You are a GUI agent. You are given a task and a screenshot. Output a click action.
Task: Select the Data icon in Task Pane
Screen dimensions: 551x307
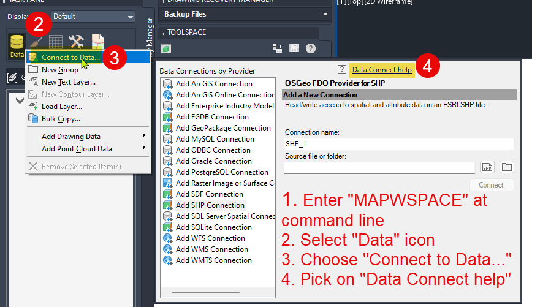click(x=17, y=46)
